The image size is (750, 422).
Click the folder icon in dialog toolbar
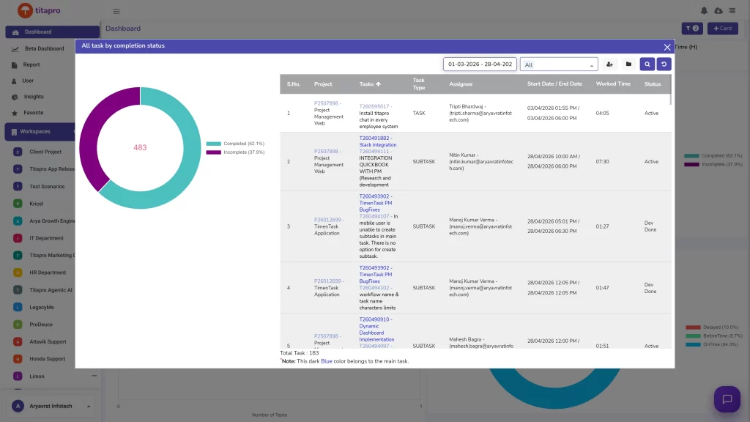tap(628, 64)
